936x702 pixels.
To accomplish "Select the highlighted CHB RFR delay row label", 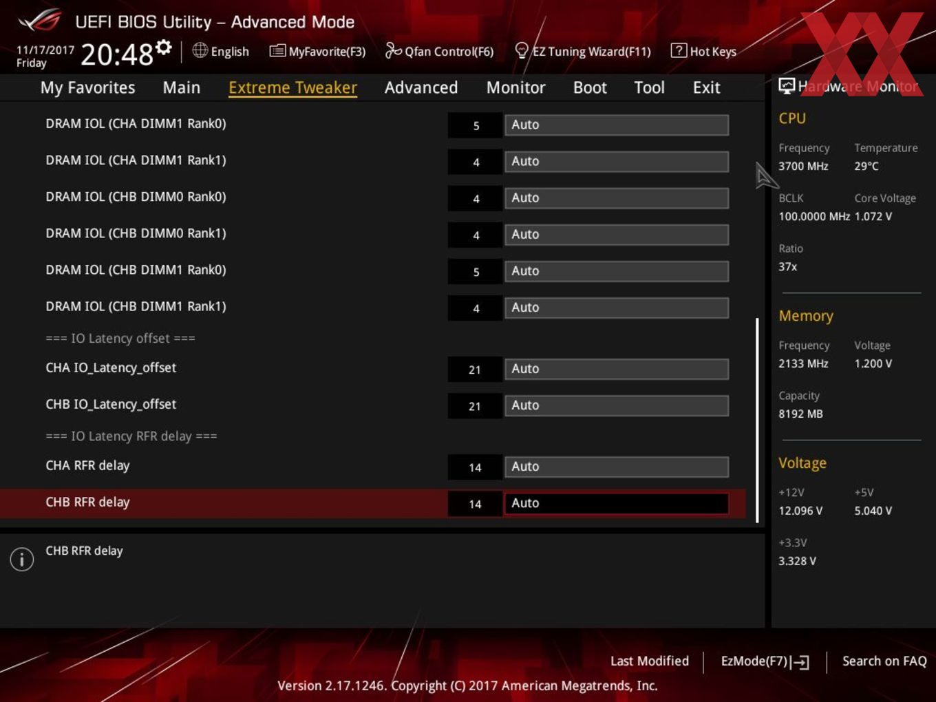I will [x=87, y=502].
